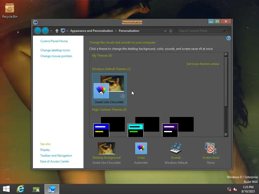Click the Desktop Background text link
The width and height of the screenshot is (259, 194).
(106, 158)
